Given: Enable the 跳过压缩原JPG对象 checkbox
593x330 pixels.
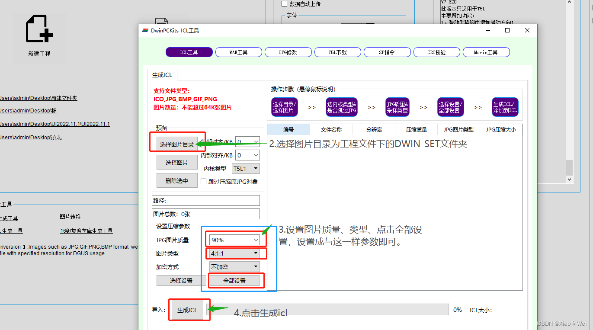Looking at the screenshot, I should (203, 181).
